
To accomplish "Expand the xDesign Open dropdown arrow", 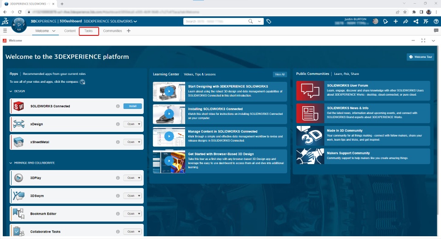I will (139, 124).
